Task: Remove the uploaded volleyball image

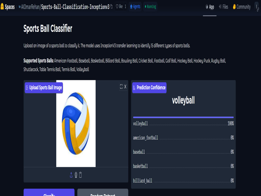Action: [125, 87]
